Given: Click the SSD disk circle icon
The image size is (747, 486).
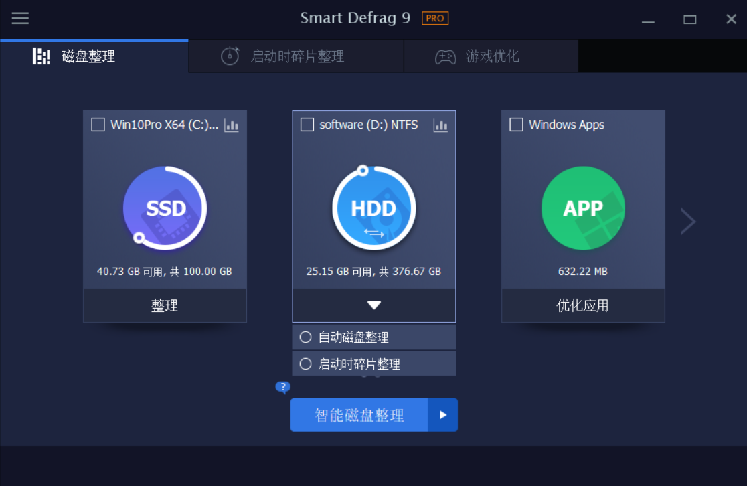Looking at the screenshot, I should click(165, 208).
